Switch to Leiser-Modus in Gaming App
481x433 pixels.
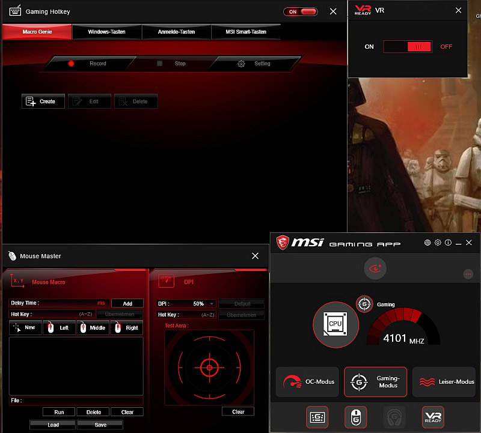point(444,382)
